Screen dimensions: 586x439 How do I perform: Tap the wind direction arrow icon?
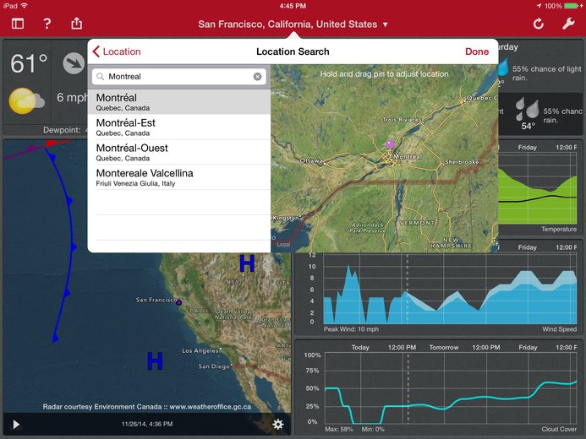pyautogui.click(x=74, y=63)
